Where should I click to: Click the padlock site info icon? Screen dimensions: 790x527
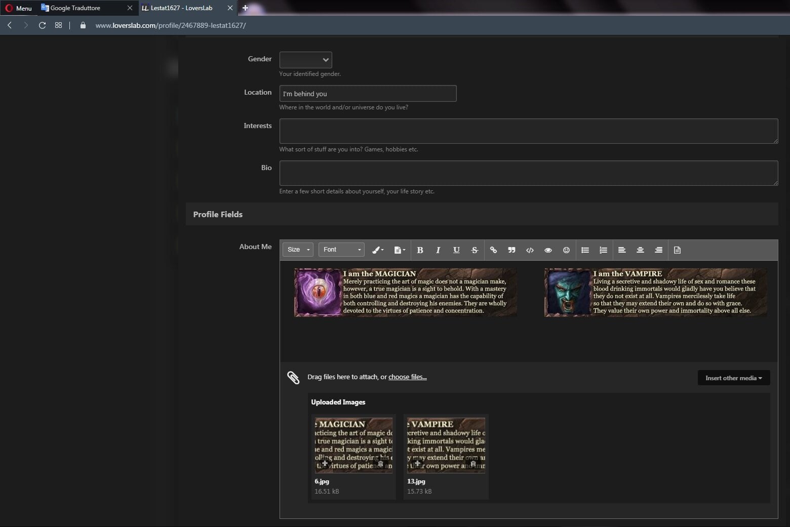click(83, 25)
